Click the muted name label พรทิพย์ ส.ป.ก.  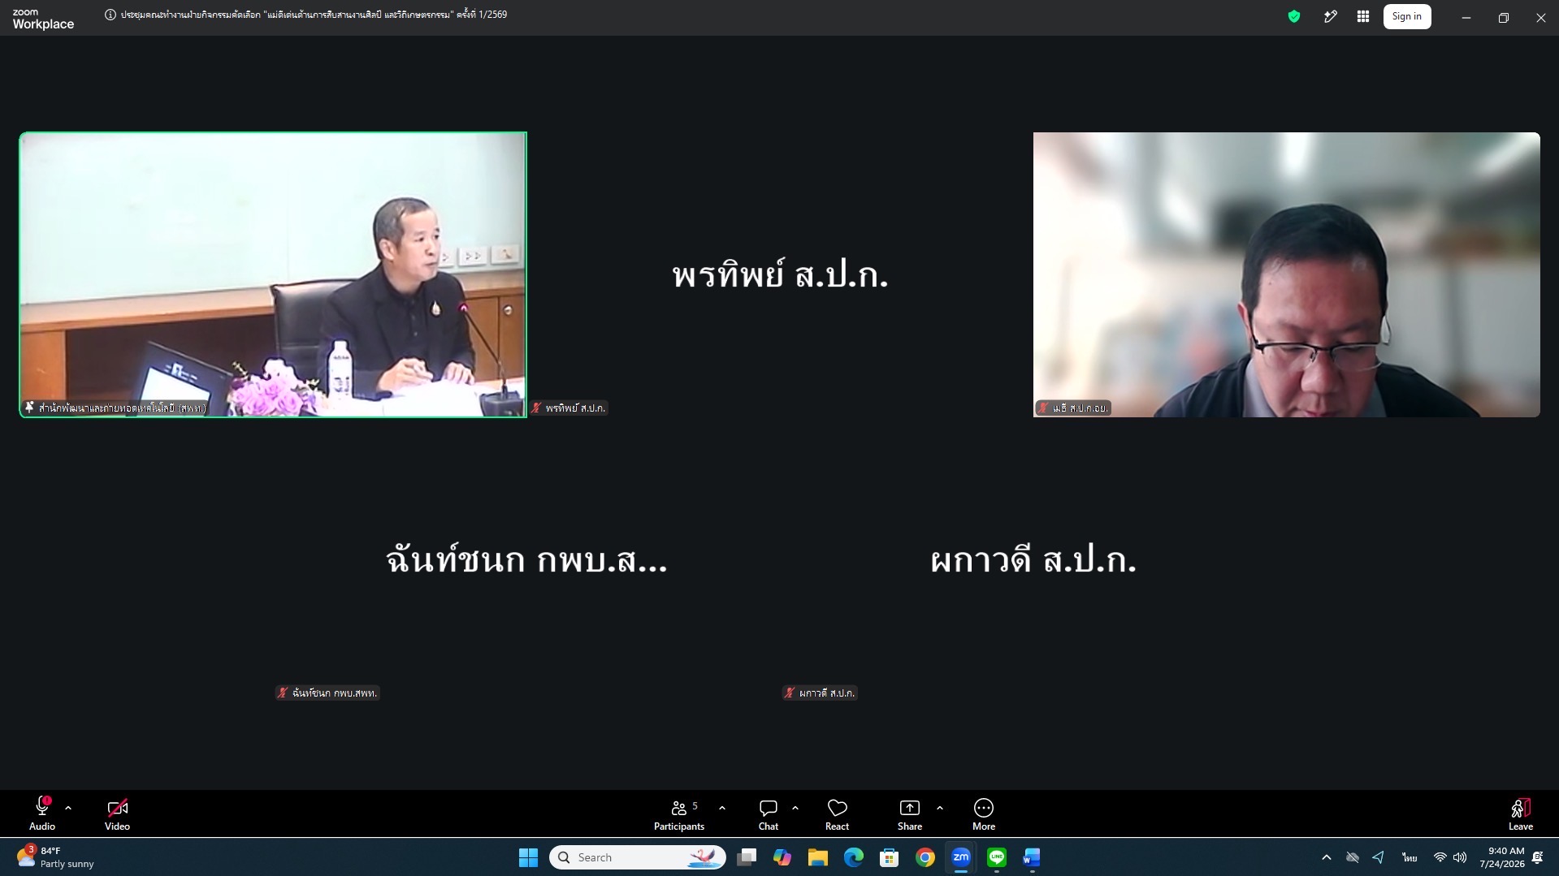tap(569, 408)
